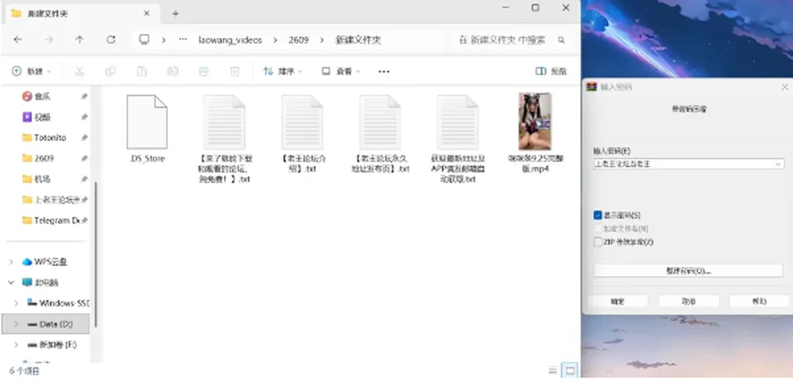Select the 【来了就能下载和观看的论坛】 txt file
The height and width of the screenshot is (379, 793).
coord(224,138)
